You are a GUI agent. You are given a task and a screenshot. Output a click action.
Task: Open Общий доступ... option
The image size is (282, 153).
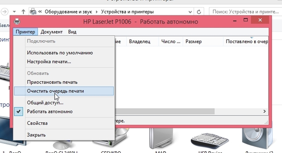tap(64, 103)
